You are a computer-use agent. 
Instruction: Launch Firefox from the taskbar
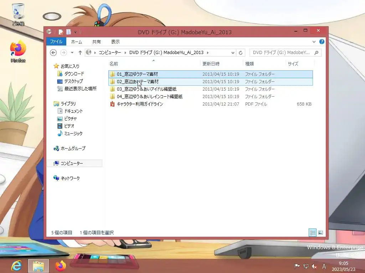pyautogui.click(x=61, y=266)
